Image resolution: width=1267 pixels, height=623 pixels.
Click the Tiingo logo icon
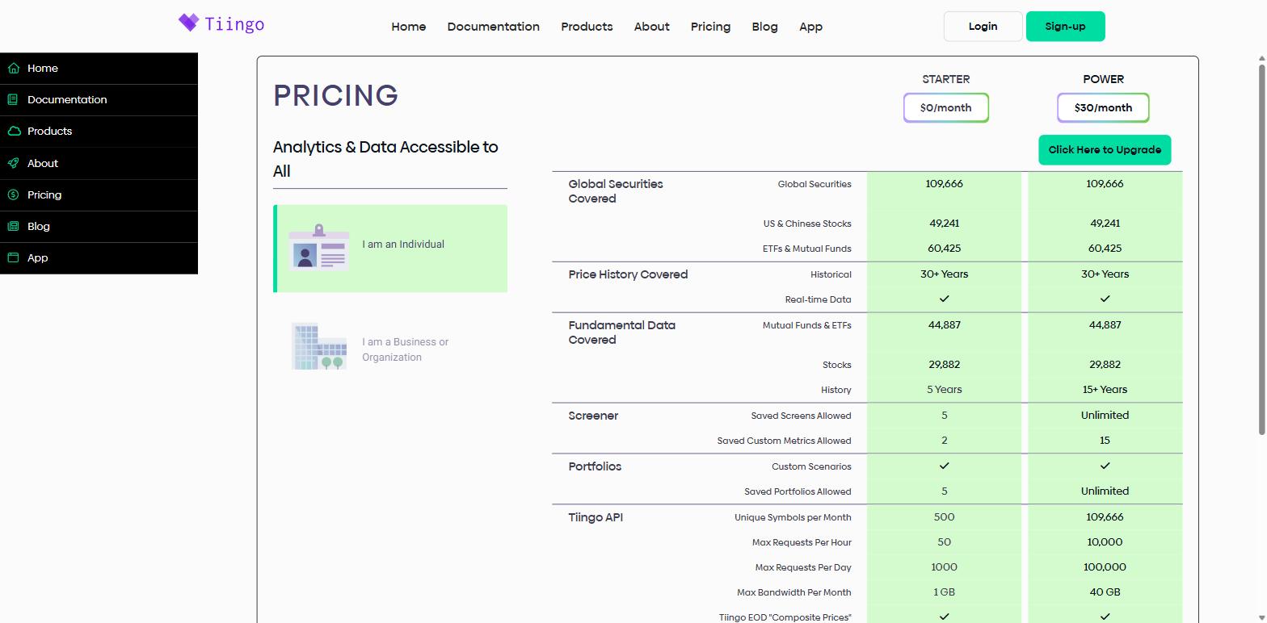188,23
